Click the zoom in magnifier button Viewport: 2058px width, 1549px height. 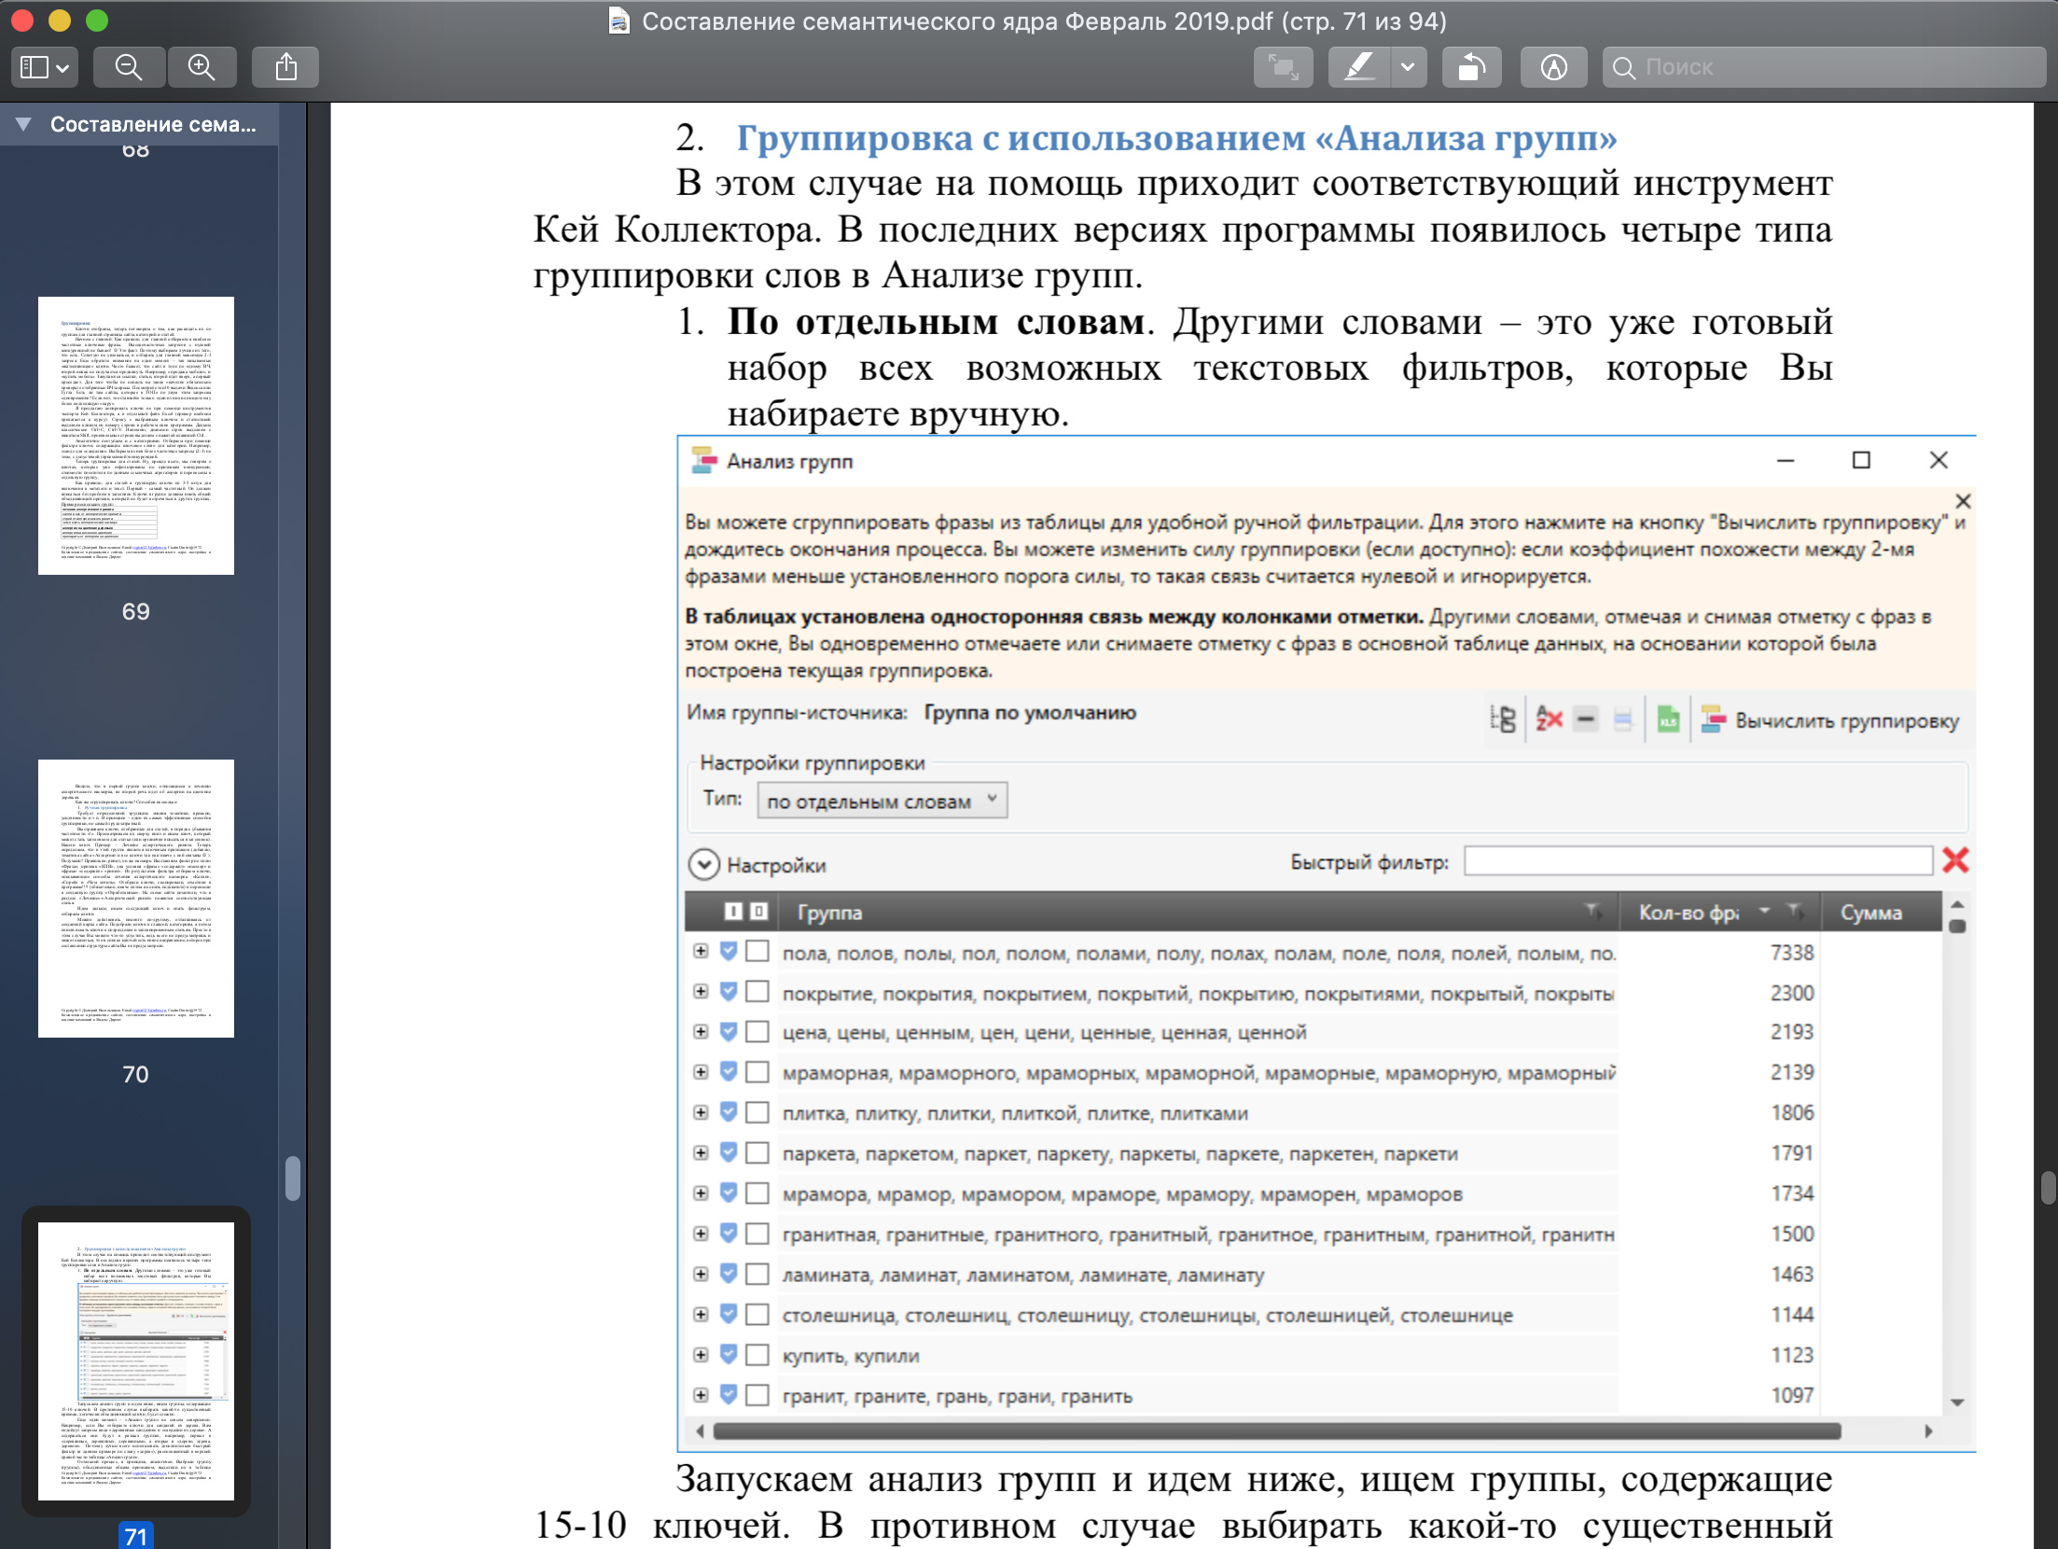[x=202, y=67]
